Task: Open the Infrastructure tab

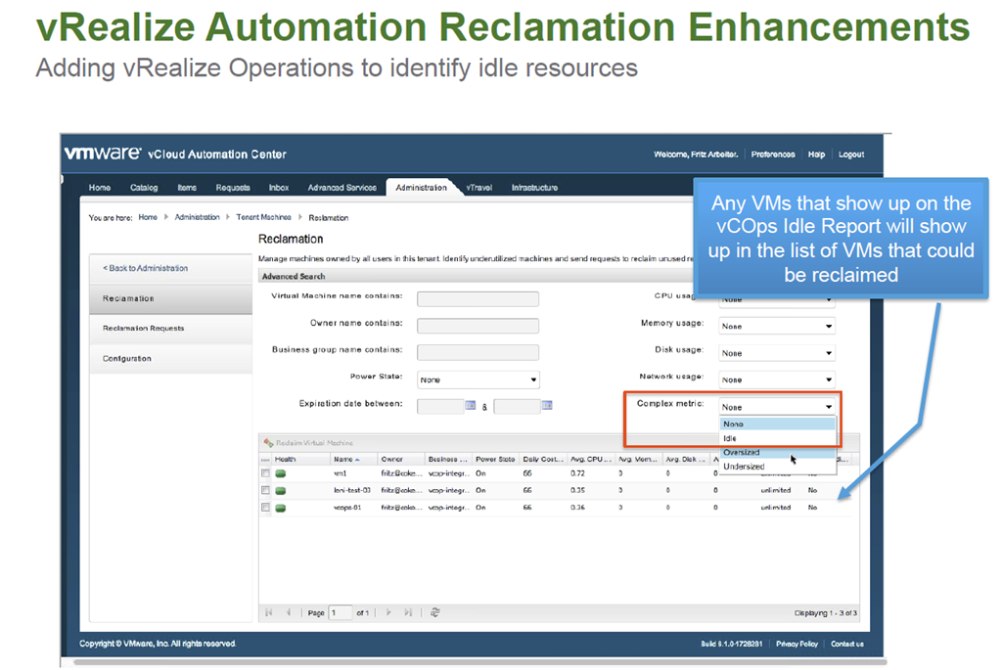Action: [534, 188]
